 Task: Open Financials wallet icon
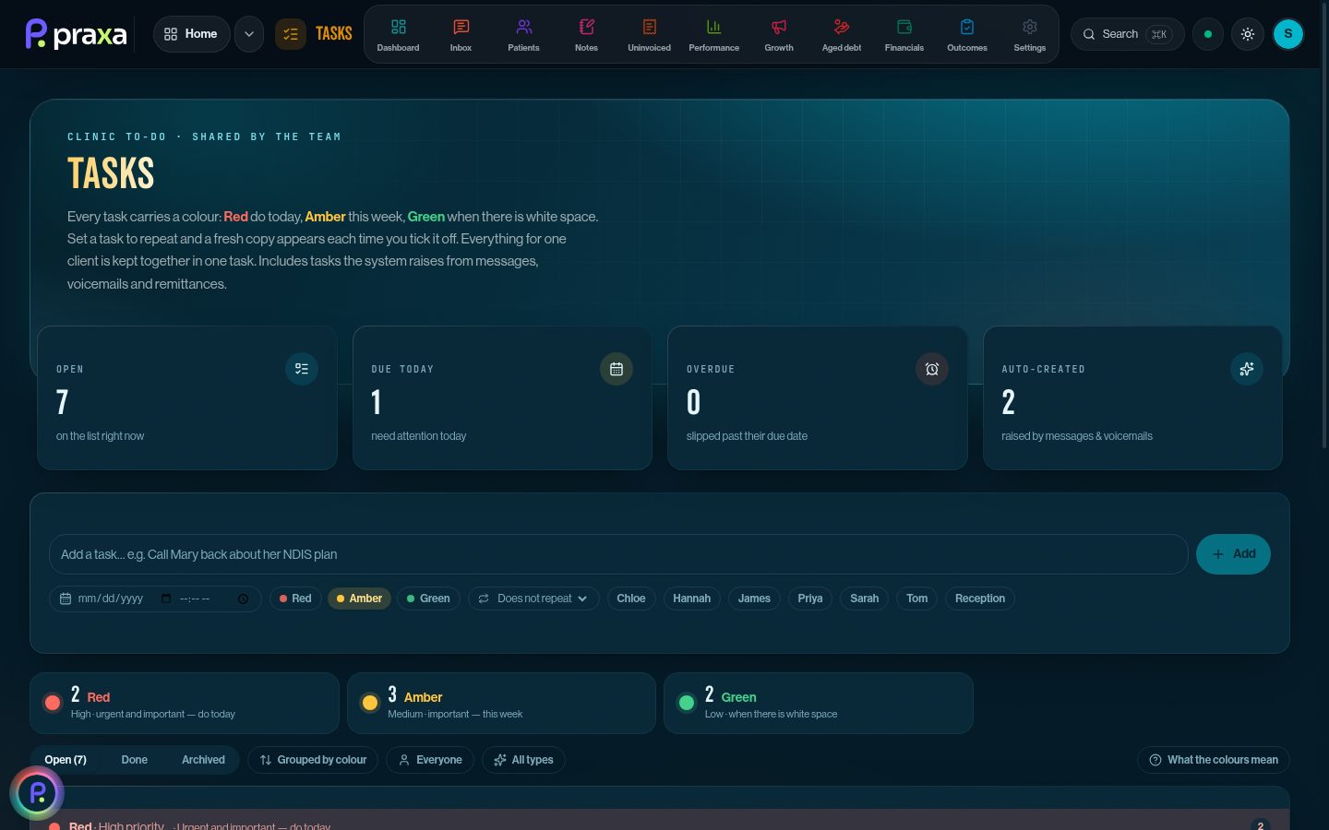(904, 35)
